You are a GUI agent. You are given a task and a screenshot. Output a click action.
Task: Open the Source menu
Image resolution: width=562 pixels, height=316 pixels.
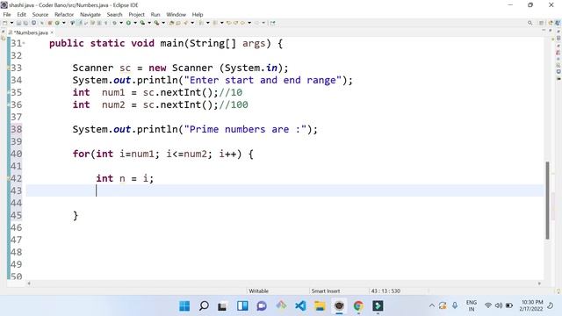click(40, 14)
